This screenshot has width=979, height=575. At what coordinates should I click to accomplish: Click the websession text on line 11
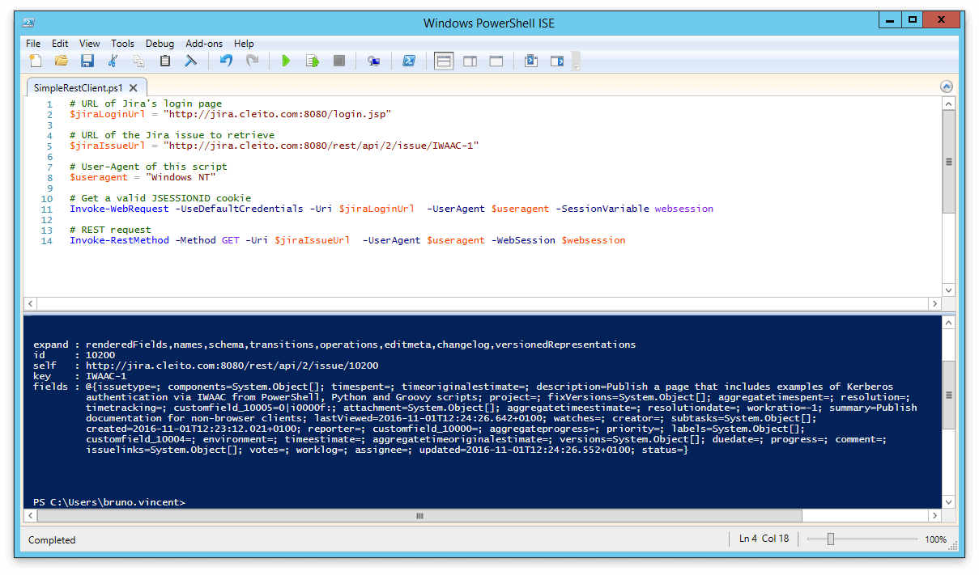(684, 209)
